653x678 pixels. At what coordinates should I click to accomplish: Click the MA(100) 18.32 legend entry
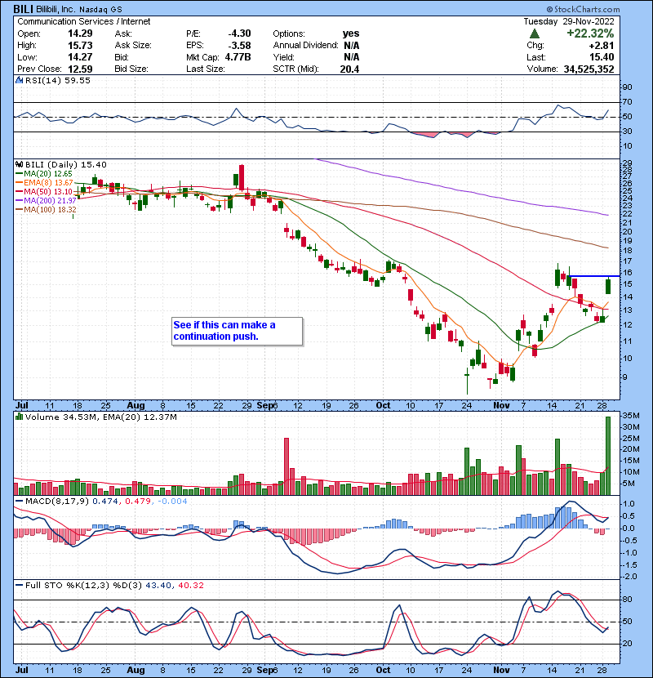click(46, 209)
